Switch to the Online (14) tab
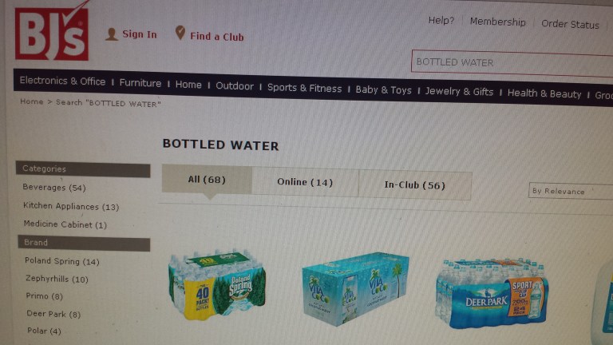 point(305,182)
